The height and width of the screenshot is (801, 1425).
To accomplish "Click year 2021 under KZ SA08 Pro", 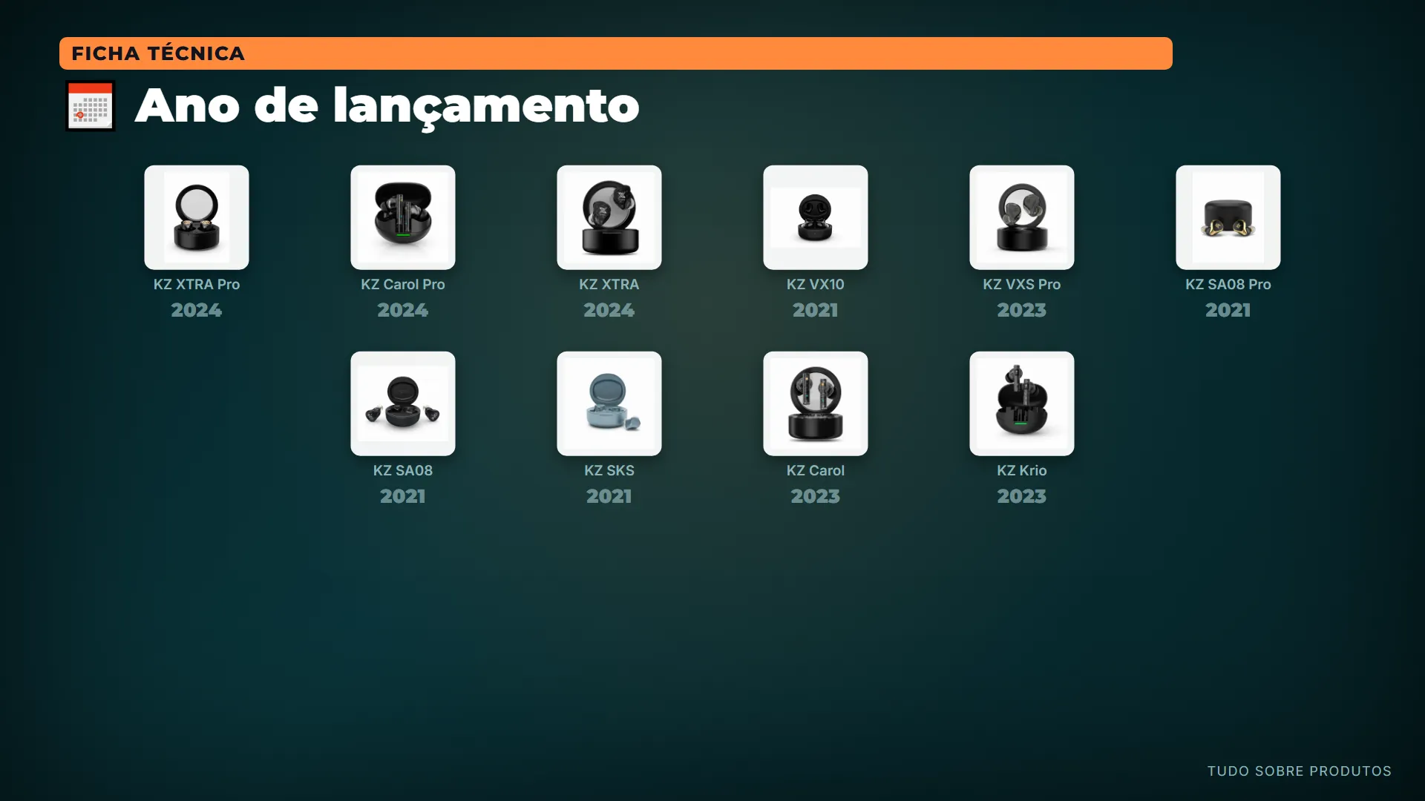I will pyautogui.click(x=1228, y=310).
